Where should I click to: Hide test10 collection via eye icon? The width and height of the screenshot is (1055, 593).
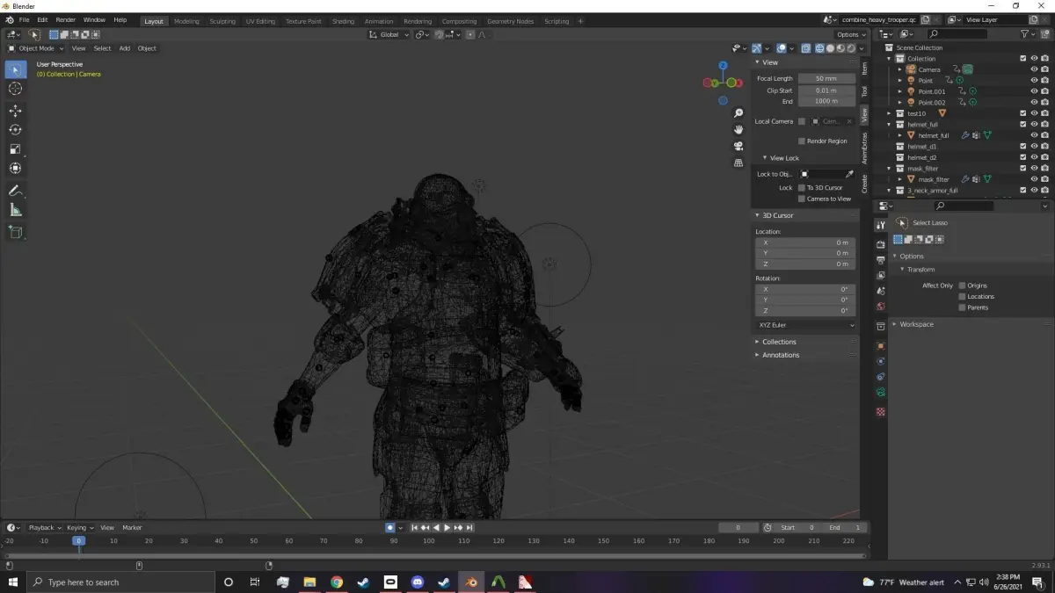coord(1034,113)
